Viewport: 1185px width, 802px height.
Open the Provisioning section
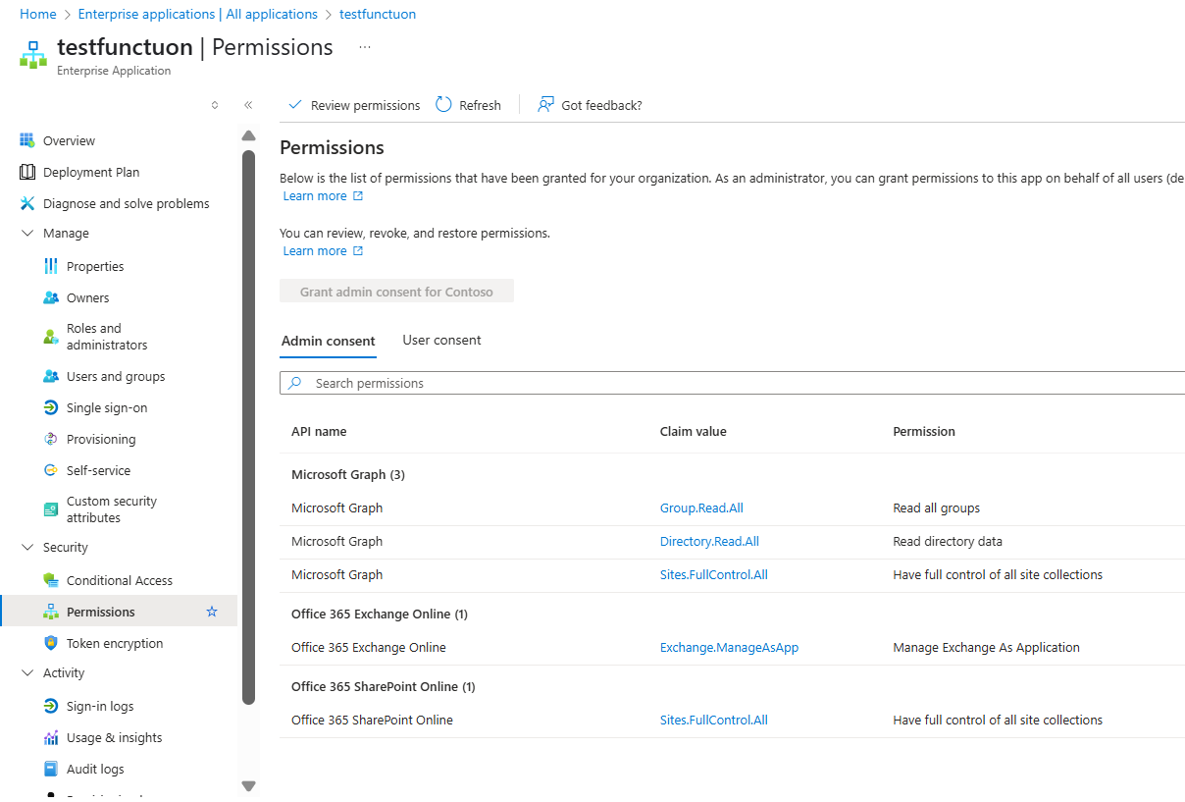[103, 438]
